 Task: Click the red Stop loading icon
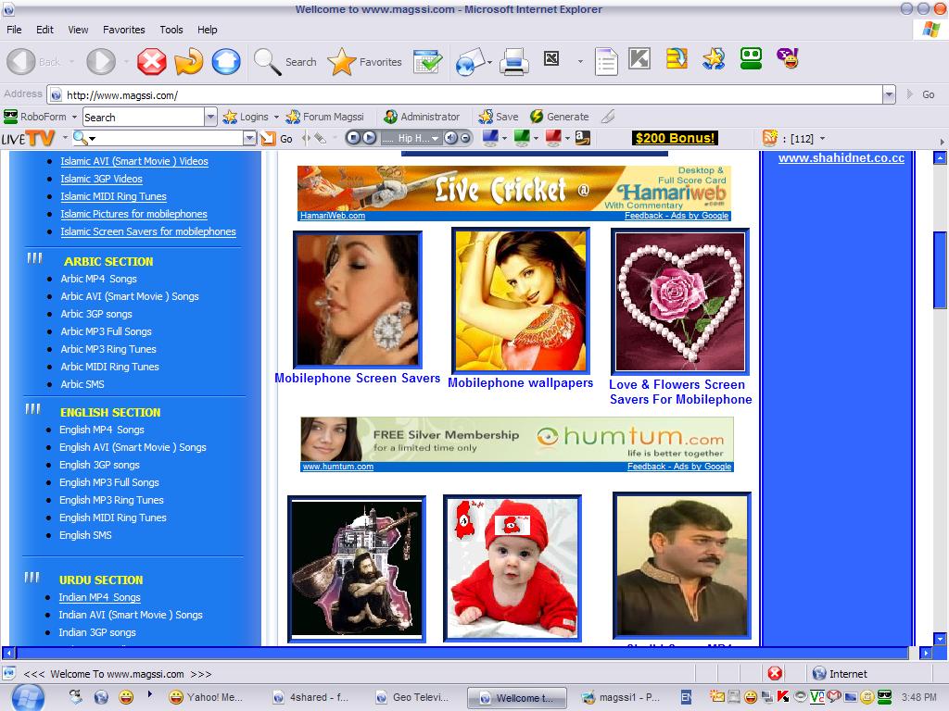coord(151,62)
